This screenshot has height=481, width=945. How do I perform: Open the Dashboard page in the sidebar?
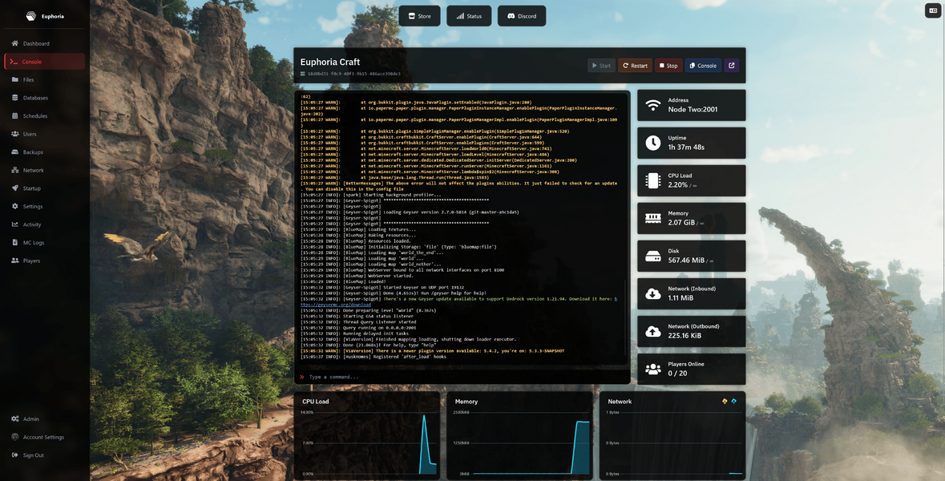43,43
